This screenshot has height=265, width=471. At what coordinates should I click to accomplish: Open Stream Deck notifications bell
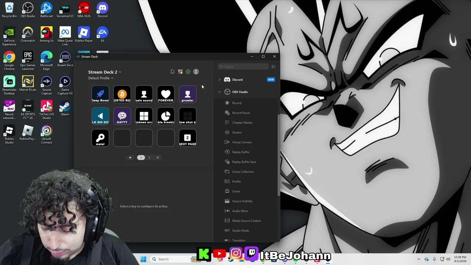click(x=172, y=72)
